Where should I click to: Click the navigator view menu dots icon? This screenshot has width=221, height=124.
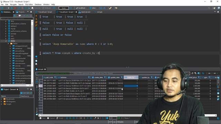click(31, 15)
